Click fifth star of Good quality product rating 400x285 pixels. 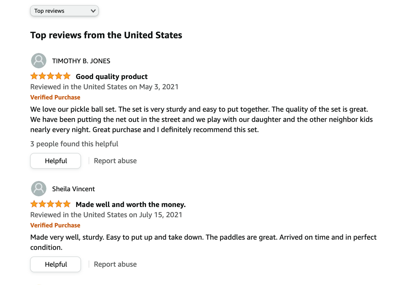(x=67, y=76)
